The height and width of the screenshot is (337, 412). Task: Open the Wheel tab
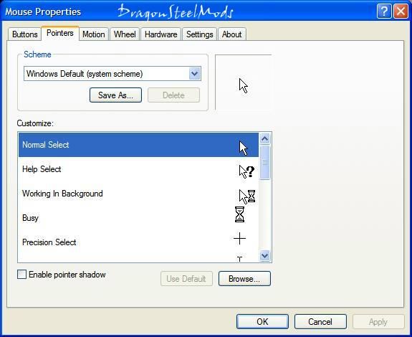[x=125, y=34]
